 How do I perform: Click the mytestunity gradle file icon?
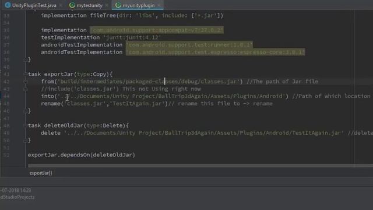(x=72, y=5)
